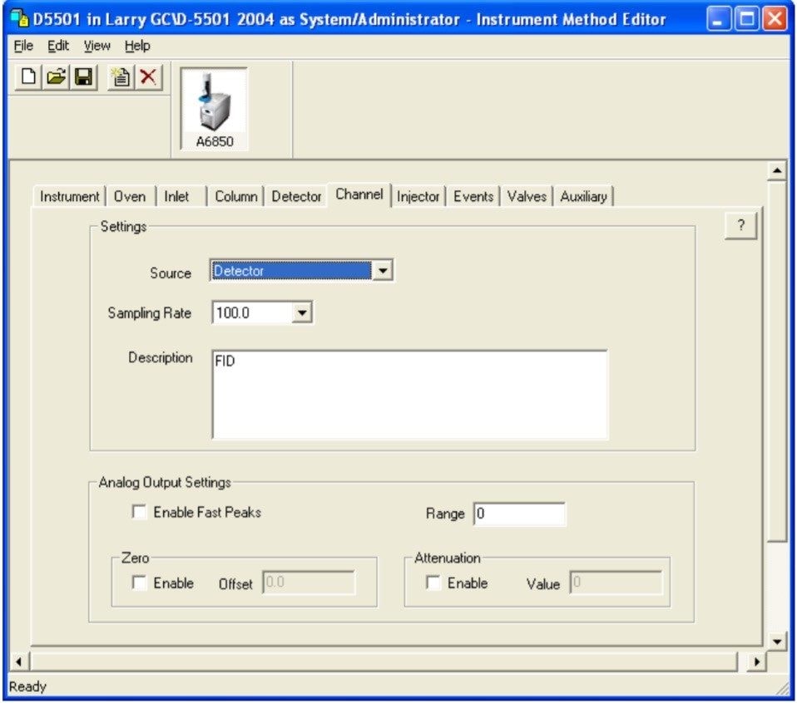797x703 pixels.
Task: Enable the Fast Peaks checkbox
Action: [x=139, y=512]
